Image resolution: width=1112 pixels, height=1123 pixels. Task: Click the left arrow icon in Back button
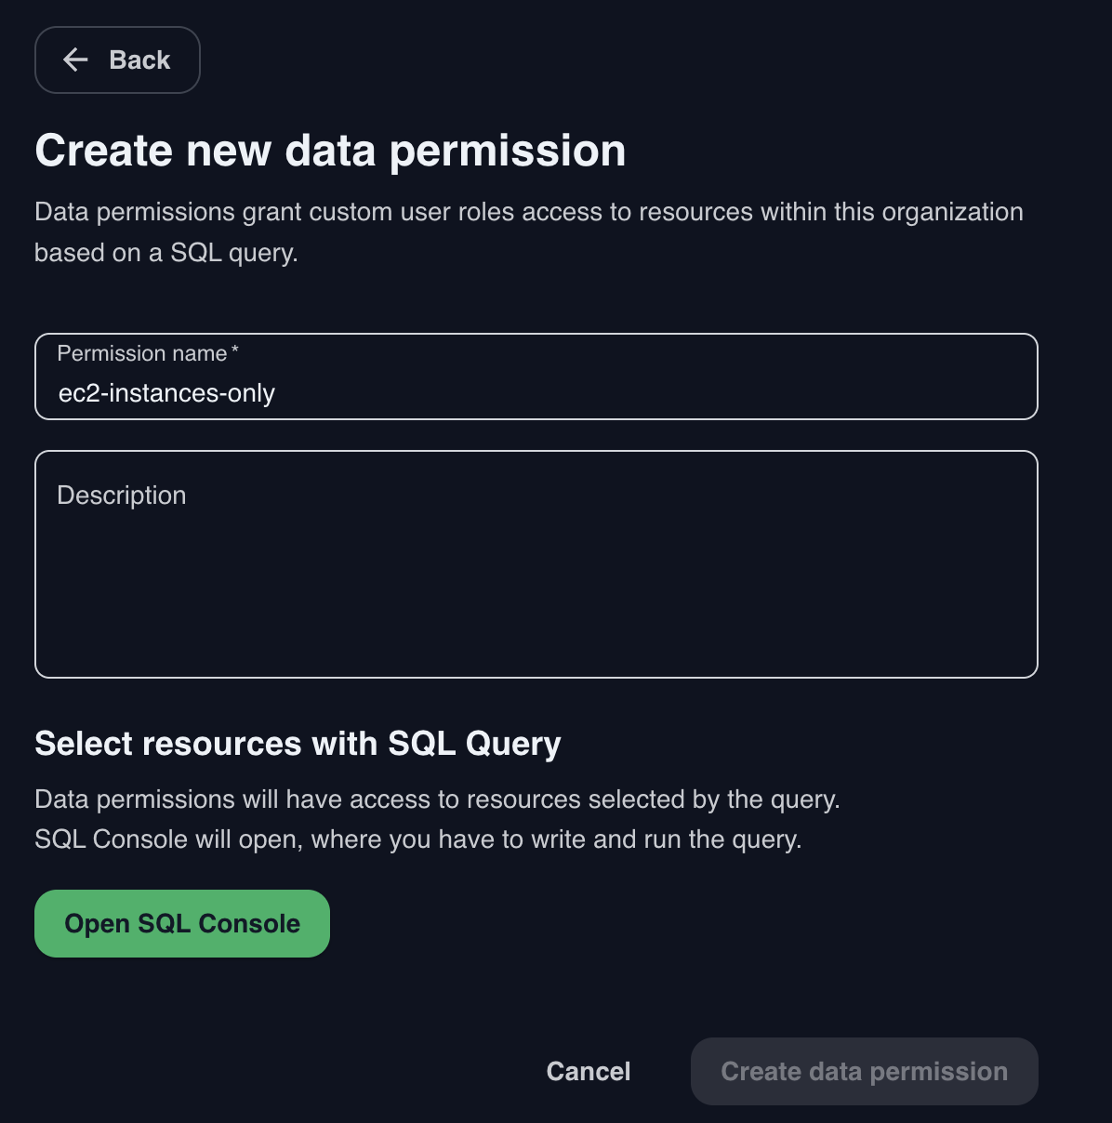pyautogui.click(x=75, y=60)
